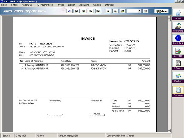The width and height of the screenshot is (184, 138).
Task: Go to the previous report page
Action: point(84,11)
